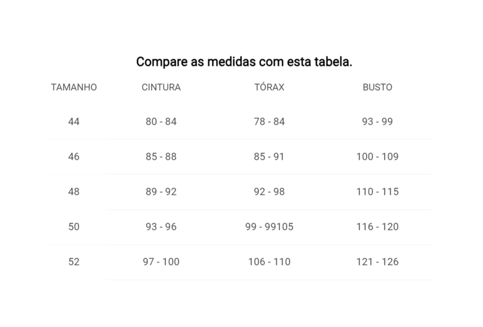483x327 pixels.
Task: Select the busto value 110 - 115
Action: (378, 192)
